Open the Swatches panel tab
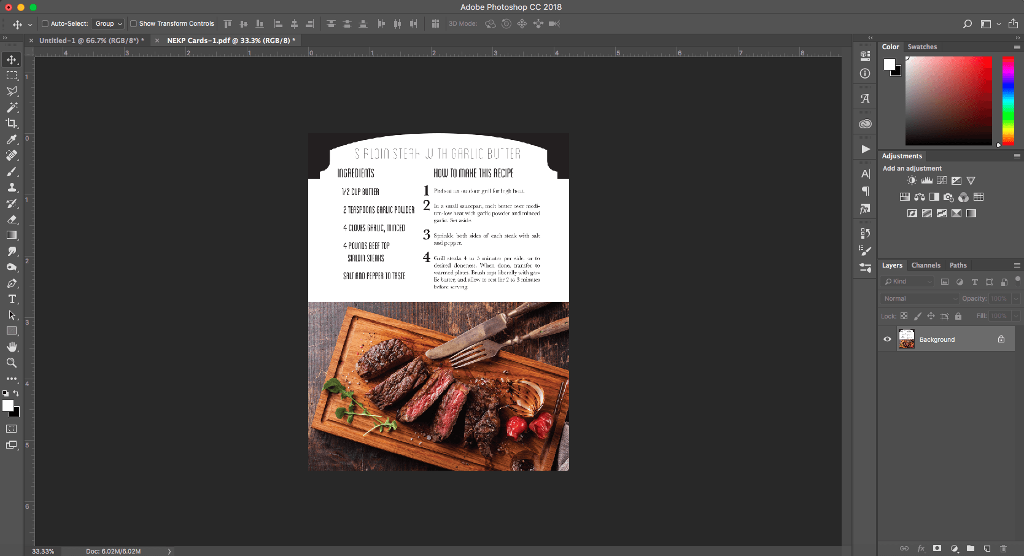The width and height of the screenshot is (1024, 556). pos(922,47)
